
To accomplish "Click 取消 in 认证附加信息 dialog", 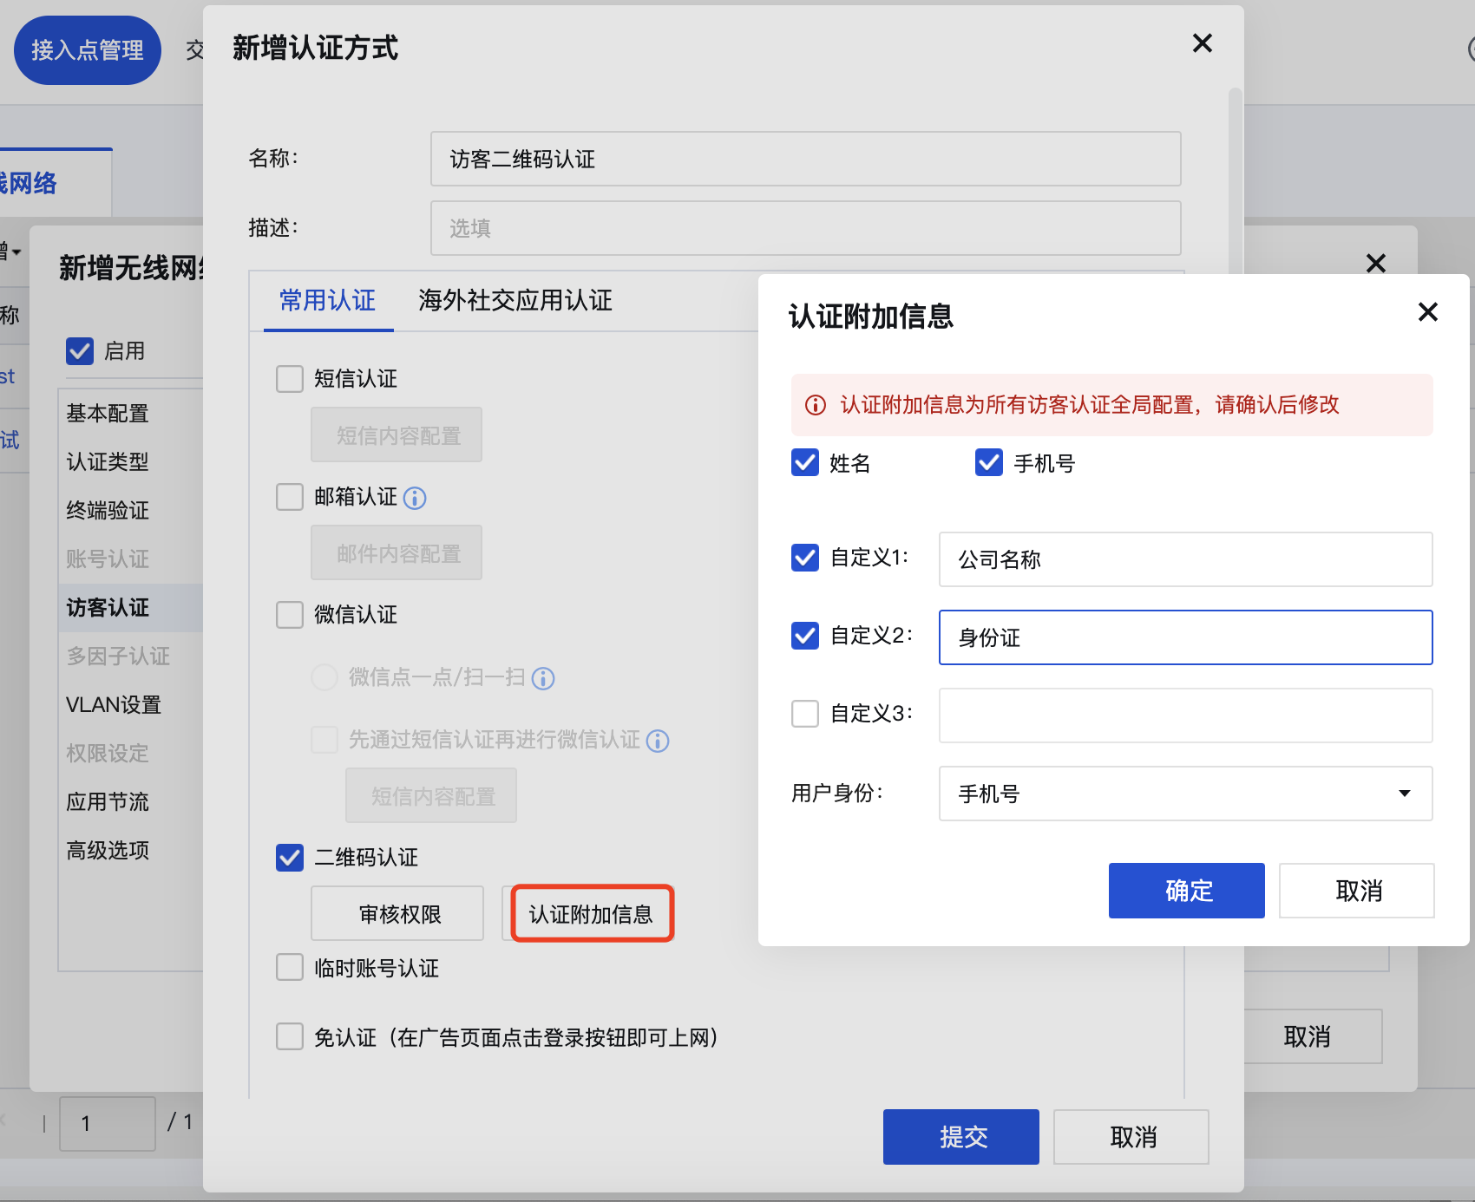I will tap(1357, 891).
